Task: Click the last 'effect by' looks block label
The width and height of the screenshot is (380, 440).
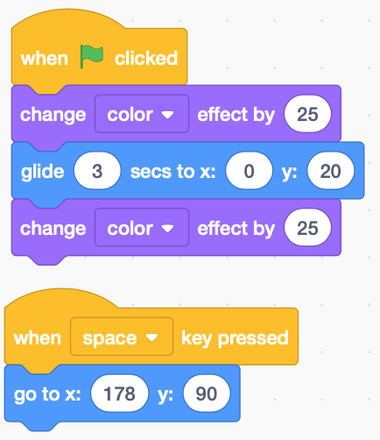Action: pos(236,228)
